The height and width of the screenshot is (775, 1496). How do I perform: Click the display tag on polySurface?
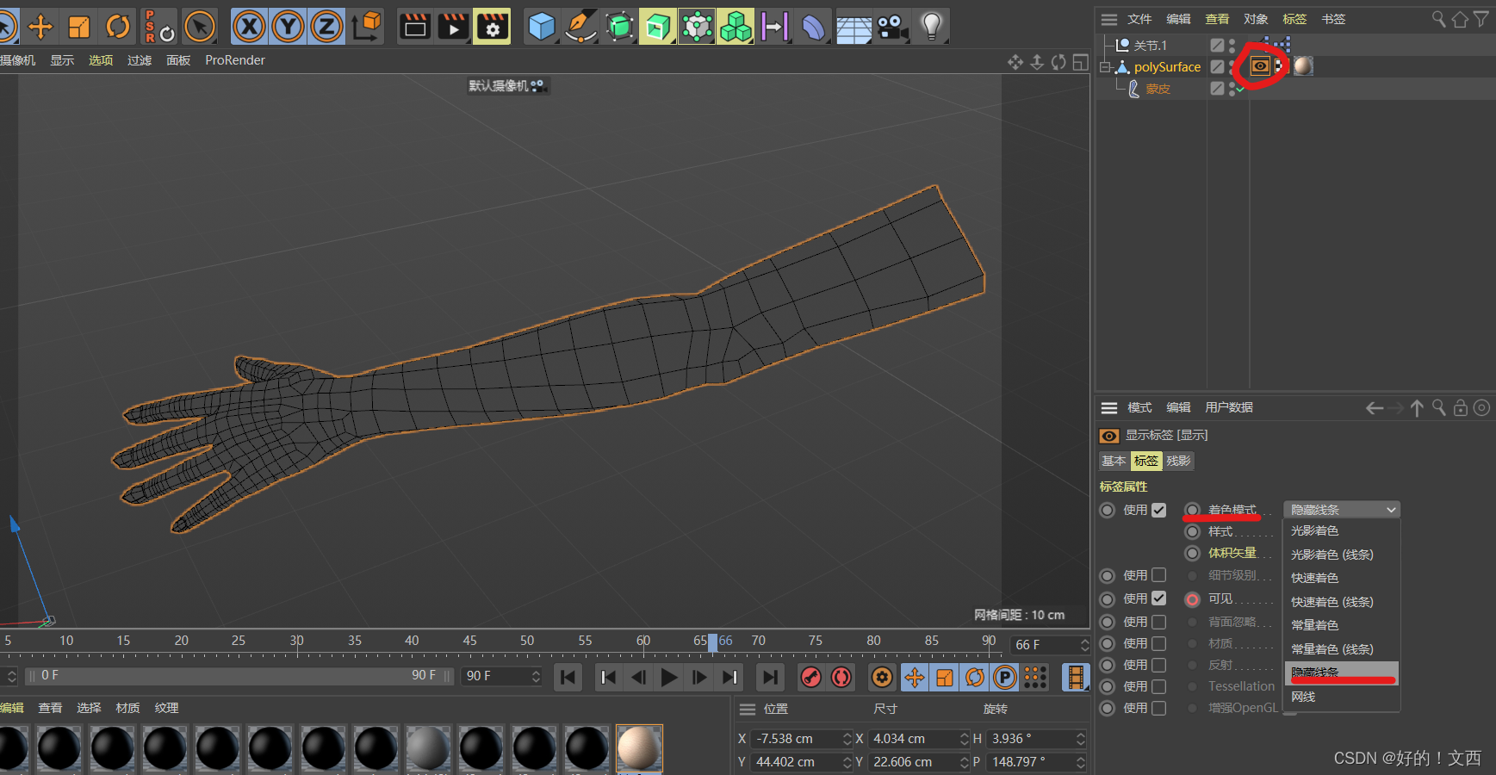1260,66
